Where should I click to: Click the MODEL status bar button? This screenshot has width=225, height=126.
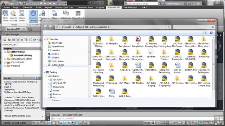147,123
